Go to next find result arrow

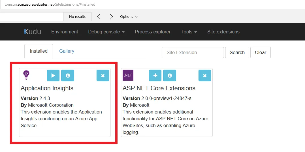pos(111,17)
